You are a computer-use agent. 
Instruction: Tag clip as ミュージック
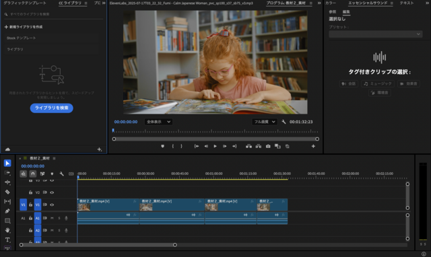pyautogui.click(x=378, y=83)
